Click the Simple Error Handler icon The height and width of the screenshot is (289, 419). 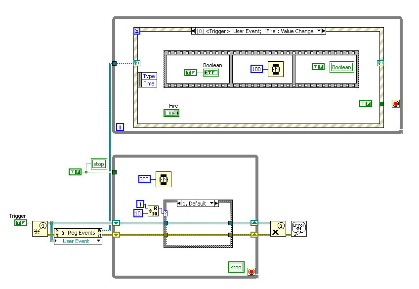(x=299, y=229)
